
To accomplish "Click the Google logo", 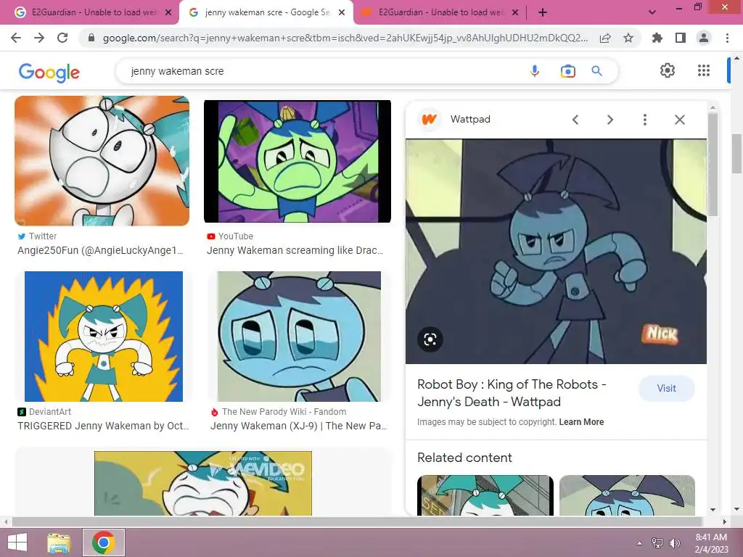I will click(x=49, y=72).
